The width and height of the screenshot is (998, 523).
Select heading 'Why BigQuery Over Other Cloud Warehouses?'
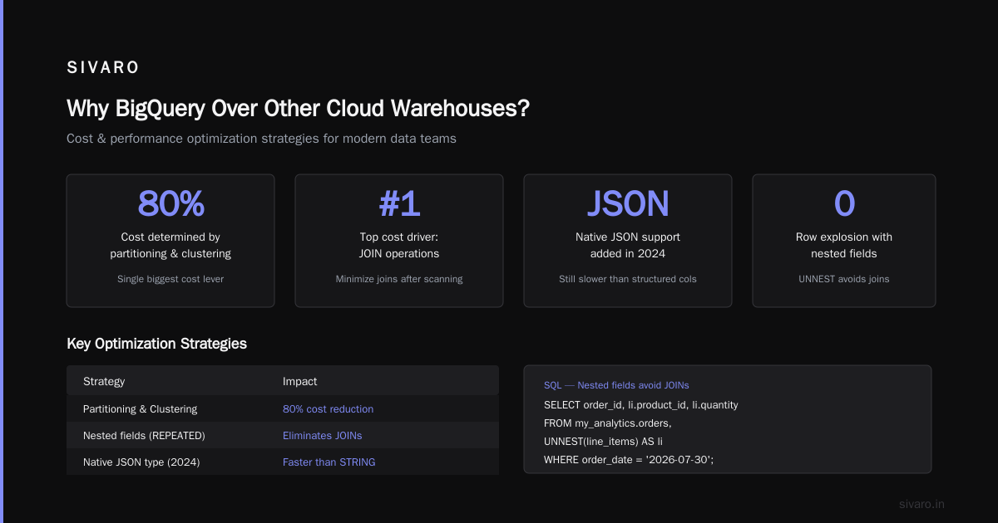coord(298,109)
